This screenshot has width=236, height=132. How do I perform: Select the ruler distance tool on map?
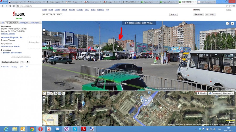click(52, 93)
